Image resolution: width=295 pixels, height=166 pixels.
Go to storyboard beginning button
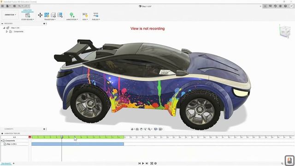coord(139,163)
